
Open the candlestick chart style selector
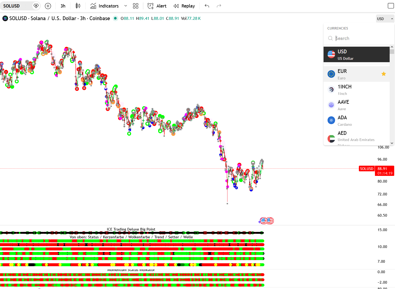pyautogui.click(x=78, y=6)
